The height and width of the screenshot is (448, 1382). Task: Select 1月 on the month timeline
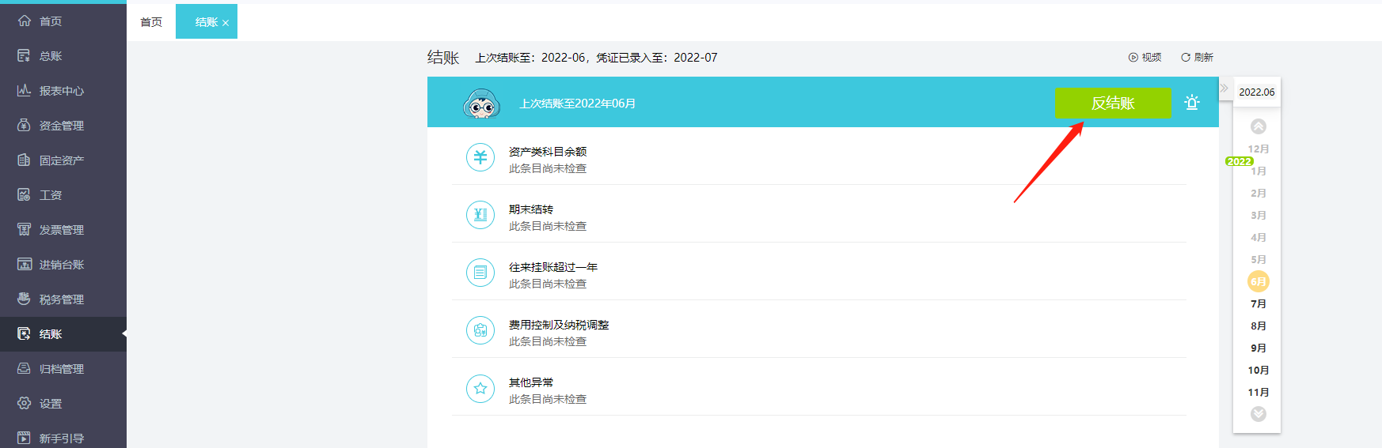[1259, 171]
